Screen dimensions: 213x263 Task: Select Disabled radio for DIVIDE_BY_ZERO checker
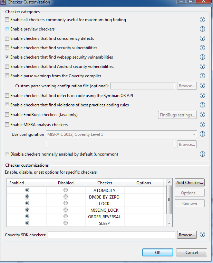[66, 197]
